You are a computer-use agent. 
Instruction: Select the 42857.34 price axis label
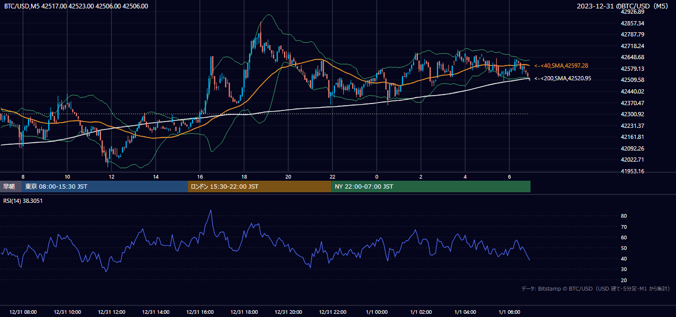tap(633, 23)
